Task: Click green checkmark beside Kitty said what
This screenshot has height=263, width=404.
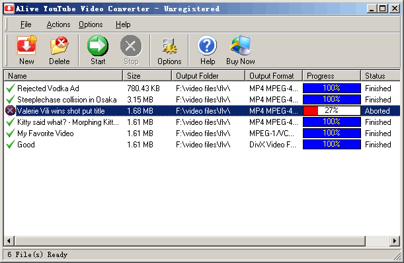Action: (11, 122)
